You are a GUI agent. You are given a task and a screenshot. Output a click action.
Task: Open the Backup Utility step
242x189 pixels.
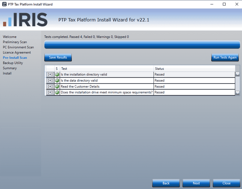click(x=13, y=63)
